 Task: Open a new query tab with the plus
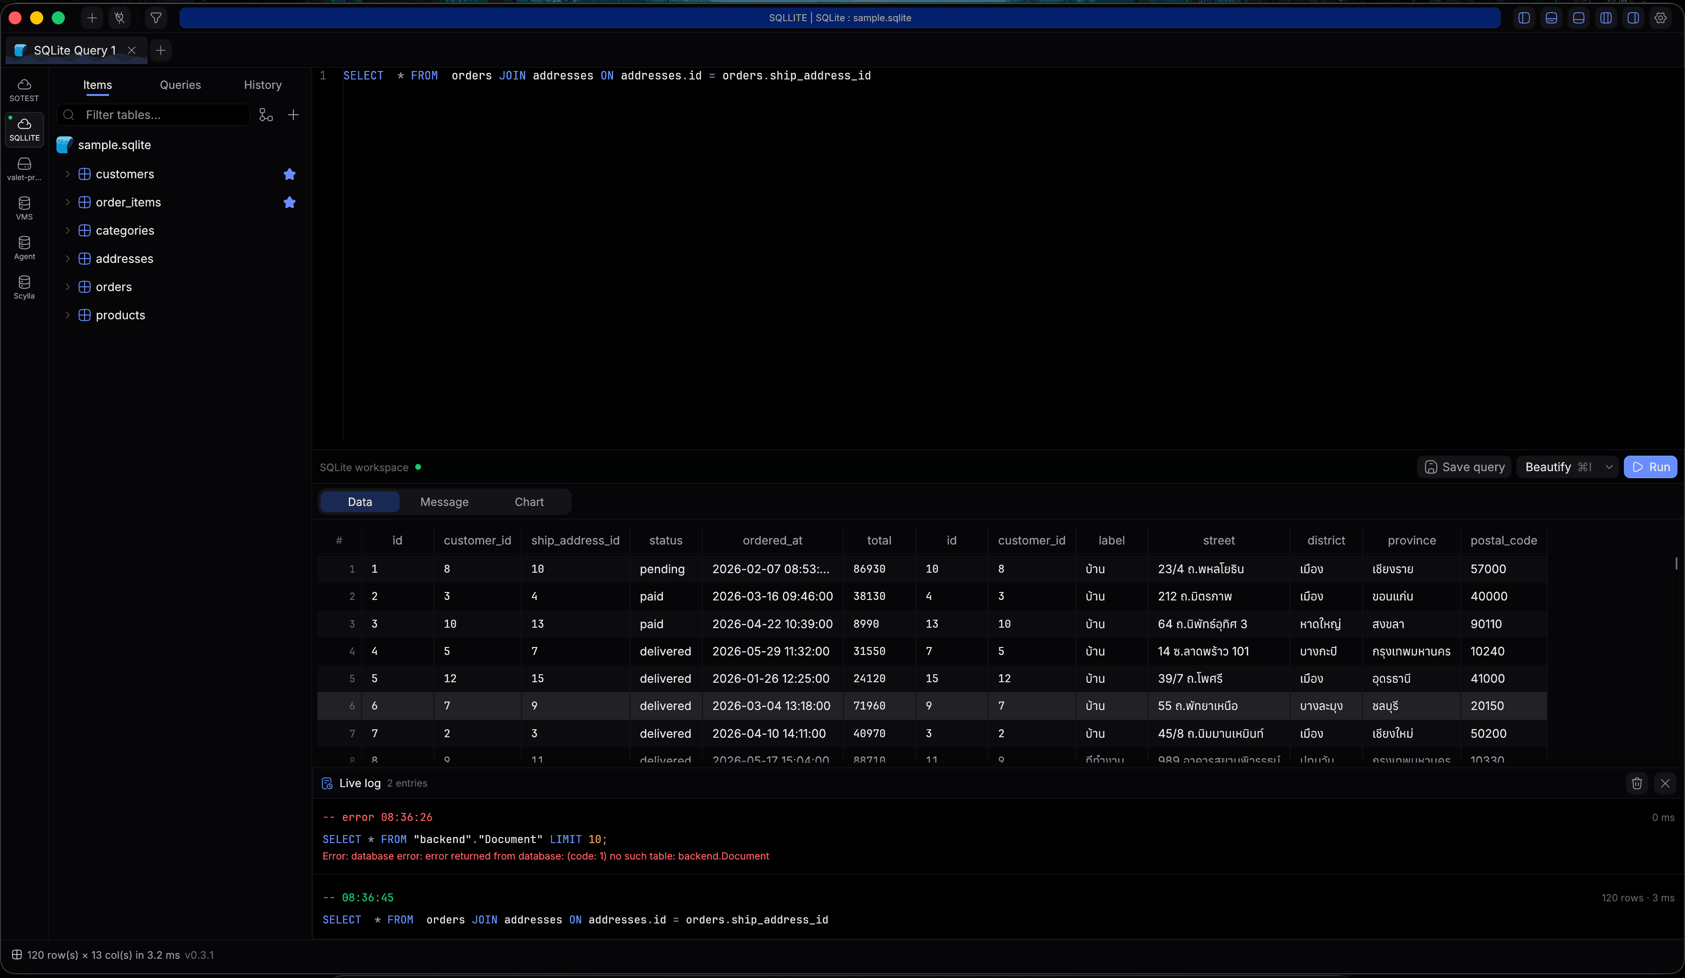[x=160, y=50]
